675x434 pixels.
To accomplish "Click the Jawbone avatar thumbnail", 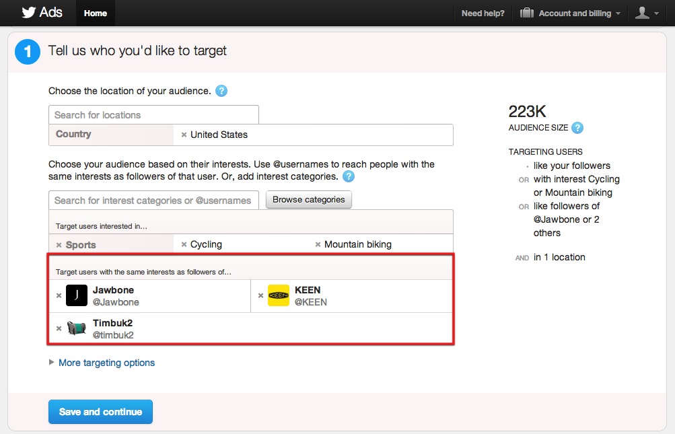I will click(x=77, y=295).
